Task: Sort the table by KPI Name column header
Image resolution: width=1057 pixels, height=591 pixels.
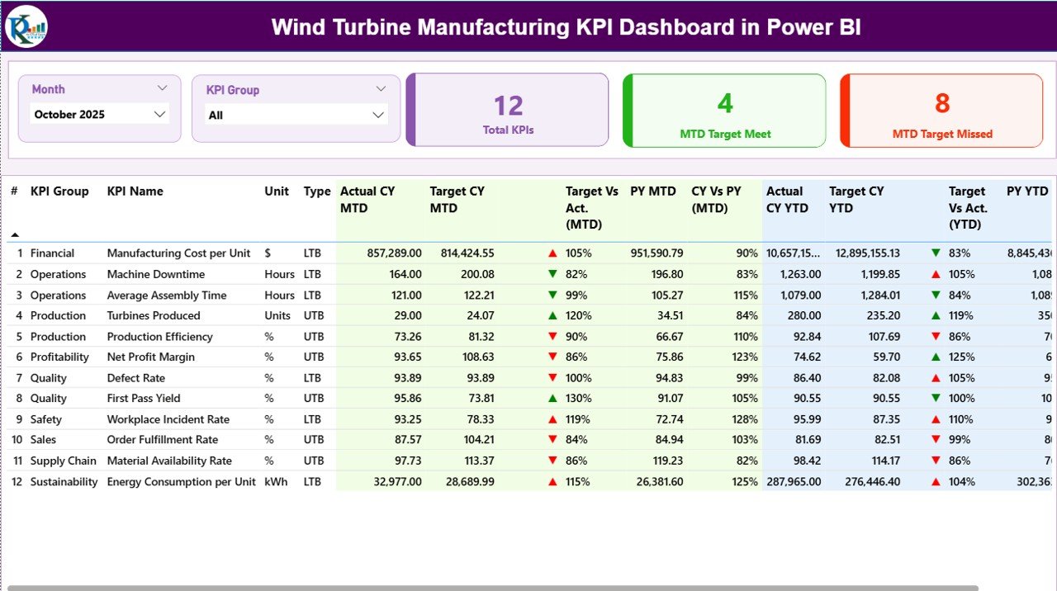Action: coord(135,191)
